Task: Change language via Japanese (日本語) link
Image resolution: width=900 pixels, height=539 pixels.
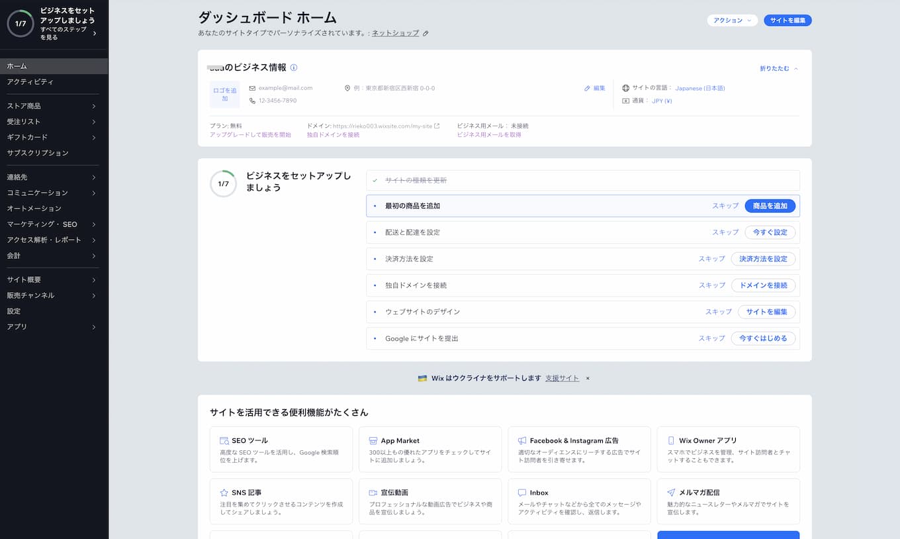Action: pyautogui.click(x=700, y=88)
